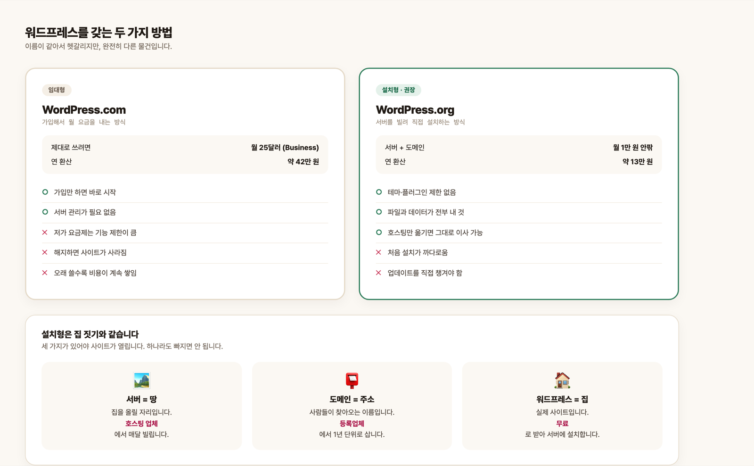
Task: Click the green circle beside 호스팅만 옮기면 그대로 이사 가능
Action: pos(379,233)
